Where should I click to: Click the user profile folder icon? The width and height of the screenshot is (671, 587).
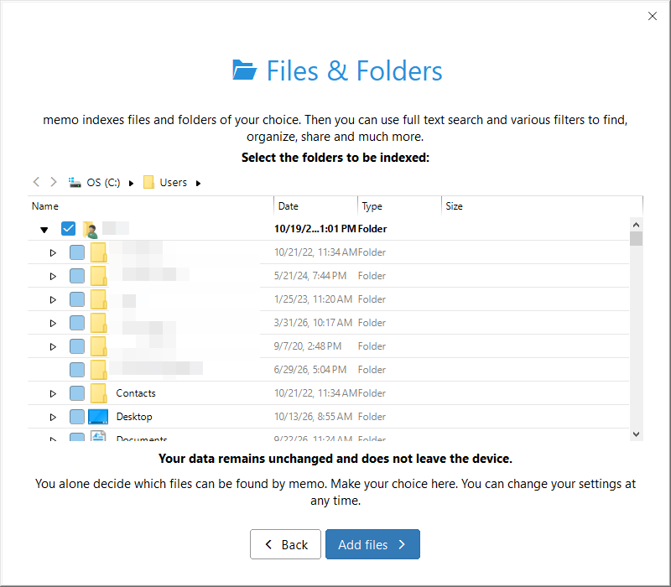[91, 229]
